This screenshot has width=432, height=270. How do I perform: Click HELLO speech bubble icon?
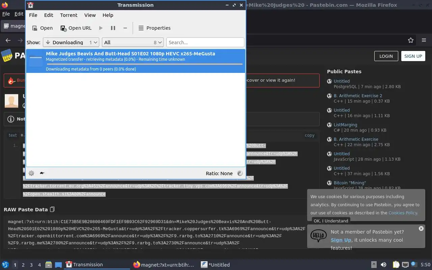coord(318,236)
